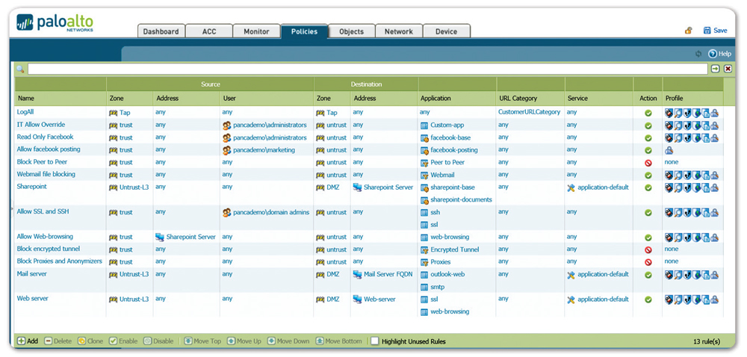The height and width of the screenshot is (357, 747).
Task: Open the Help link
Action: pos(720,54)
